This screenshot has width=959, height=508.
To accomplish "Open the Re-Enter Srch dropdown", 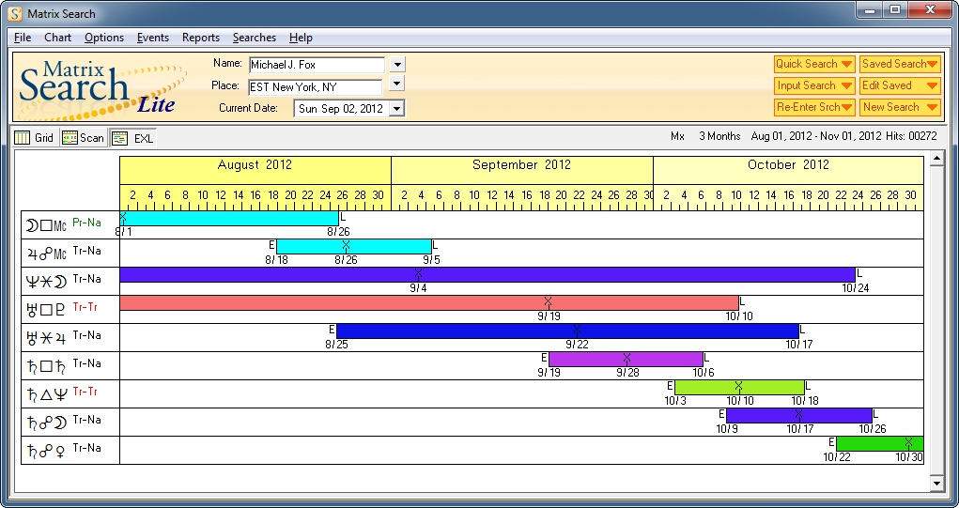I will click(814, 107).
